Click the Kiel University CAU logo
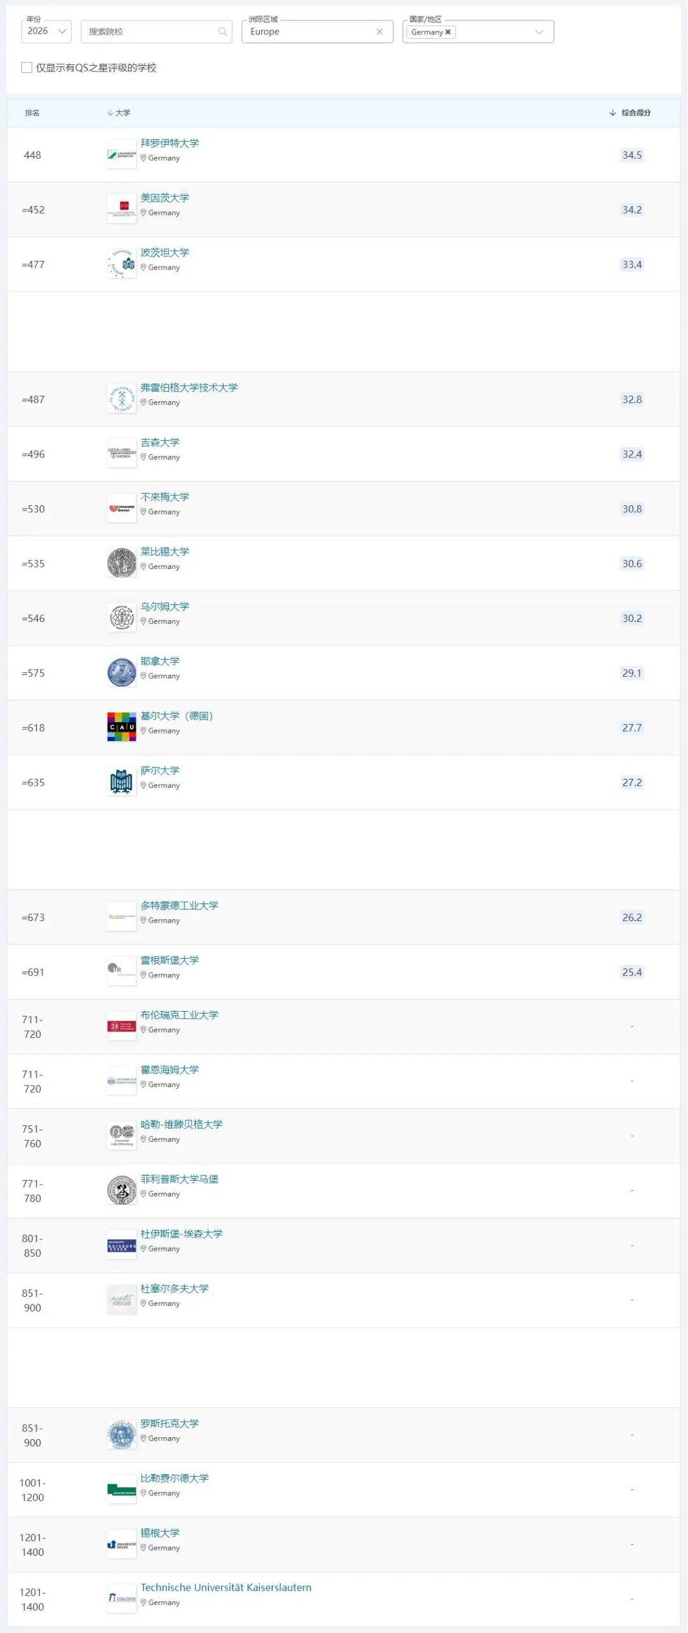The image size is (688, 1633). point(122,727)
